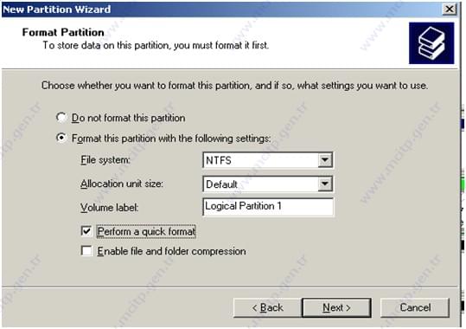Image resolution: width=466 pixels, height=329 pixels.
Task: Click the Back button
Action: pos(267,307)
